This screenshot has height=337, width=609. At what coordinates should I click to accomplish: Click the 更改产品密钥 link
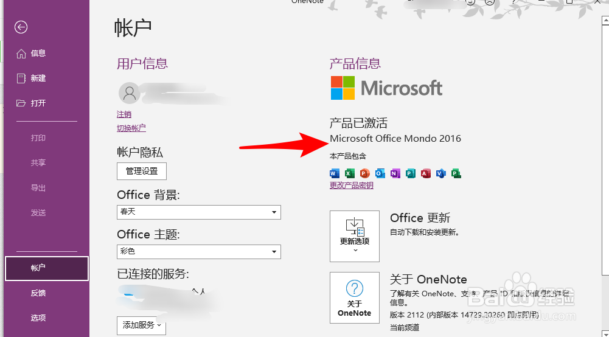click(352, 186)
